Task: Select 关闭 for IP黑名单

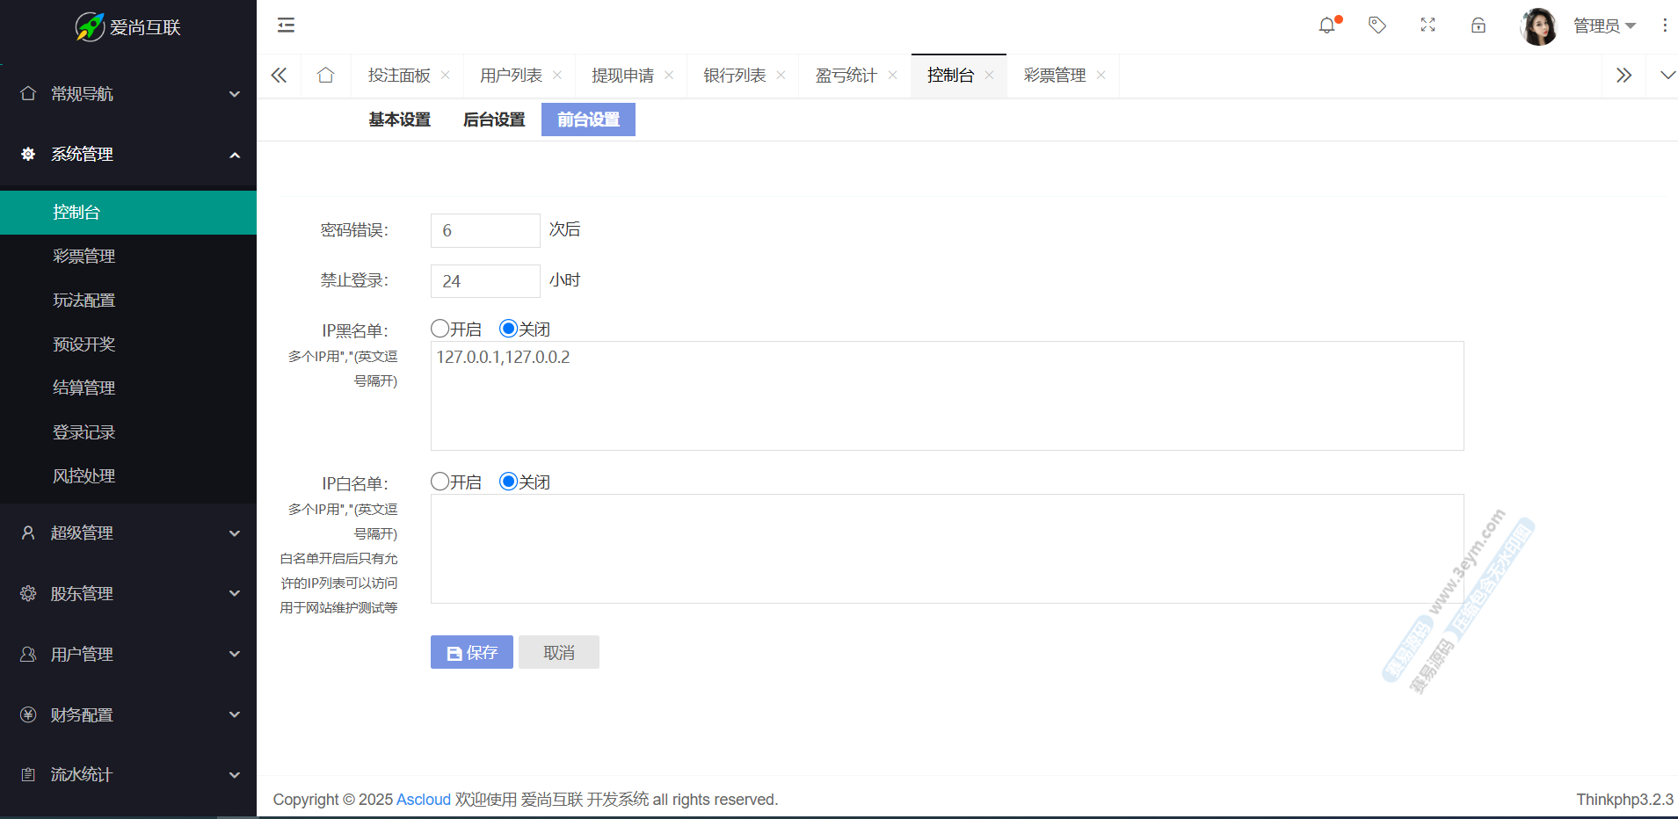Action: point(508,329)
